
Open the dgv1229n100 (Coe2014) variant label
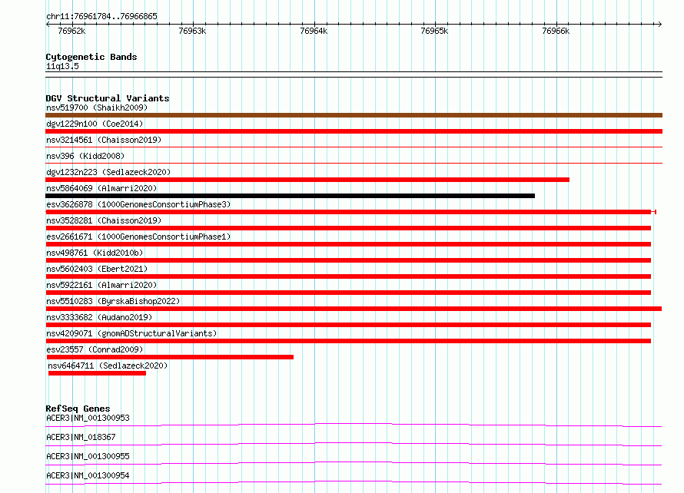(x=95, y=124)
